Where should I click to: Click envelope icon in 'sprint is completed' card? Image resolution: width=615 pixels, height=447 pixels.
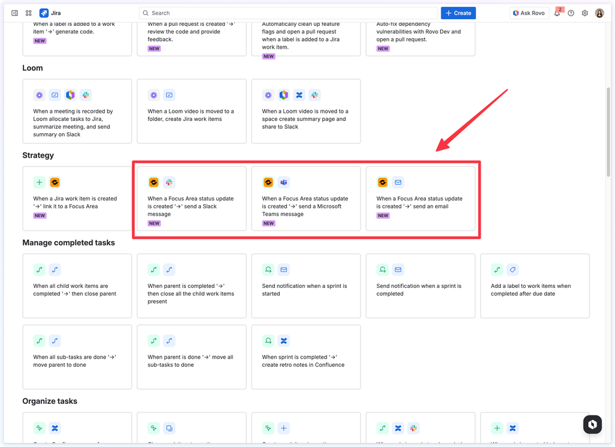[x=398, y=269]
